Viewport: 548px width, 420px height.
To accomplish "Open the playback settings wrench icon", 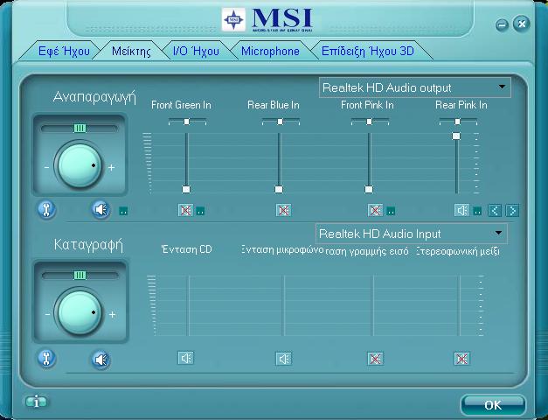I will pyautogui.click(x=46, y=210).
